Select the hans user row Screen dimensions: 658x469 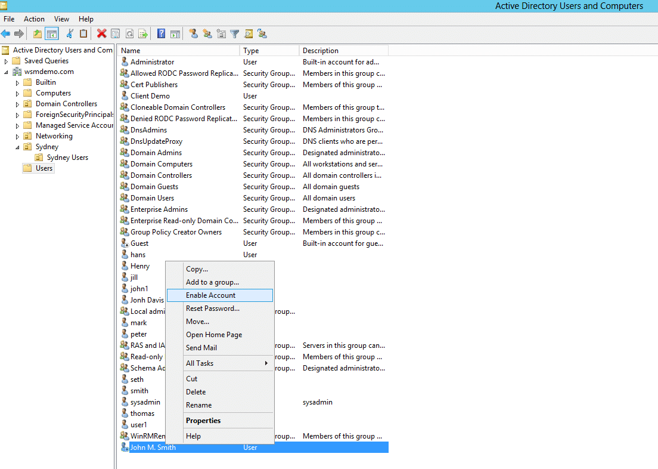(253, 255)
